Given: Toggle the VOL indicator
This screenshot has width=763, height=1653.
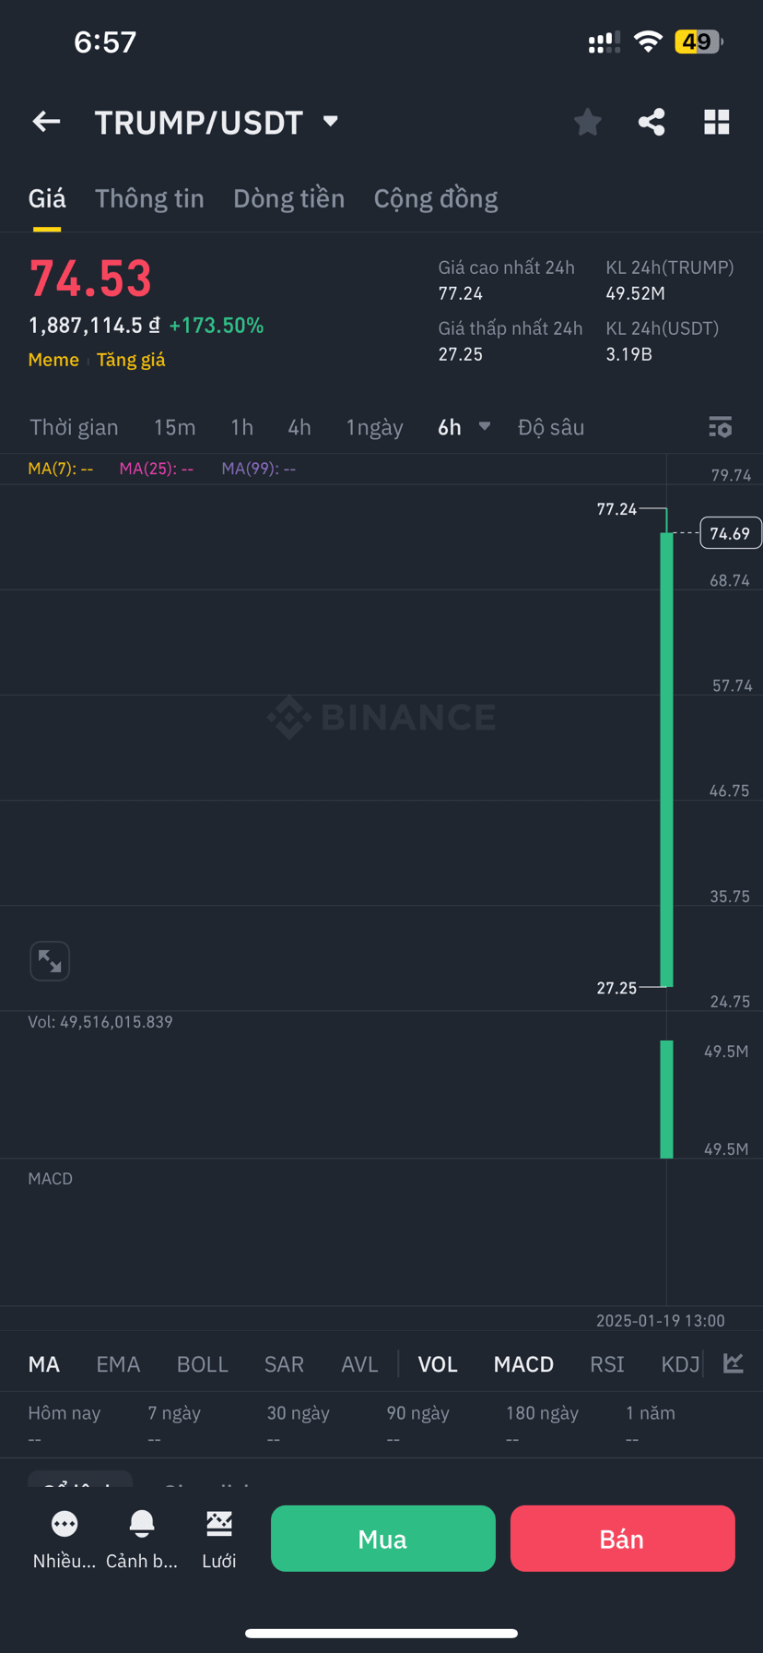Looking at the screenshot, I should [438, 1364].
